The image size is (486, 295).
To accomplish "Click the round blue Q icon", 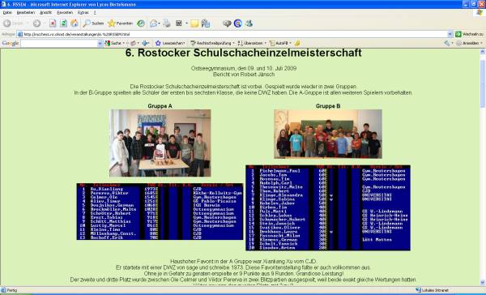I will (237, 24).
